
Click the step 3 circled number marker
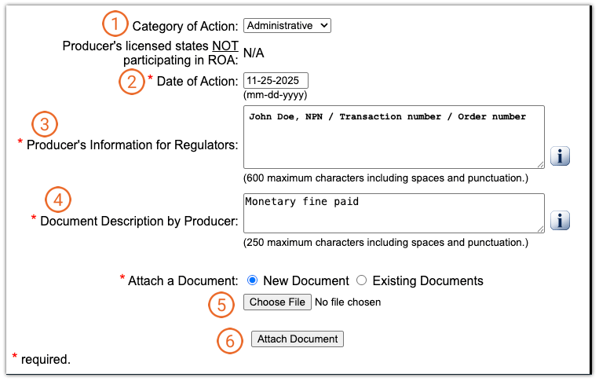[46, 123]
